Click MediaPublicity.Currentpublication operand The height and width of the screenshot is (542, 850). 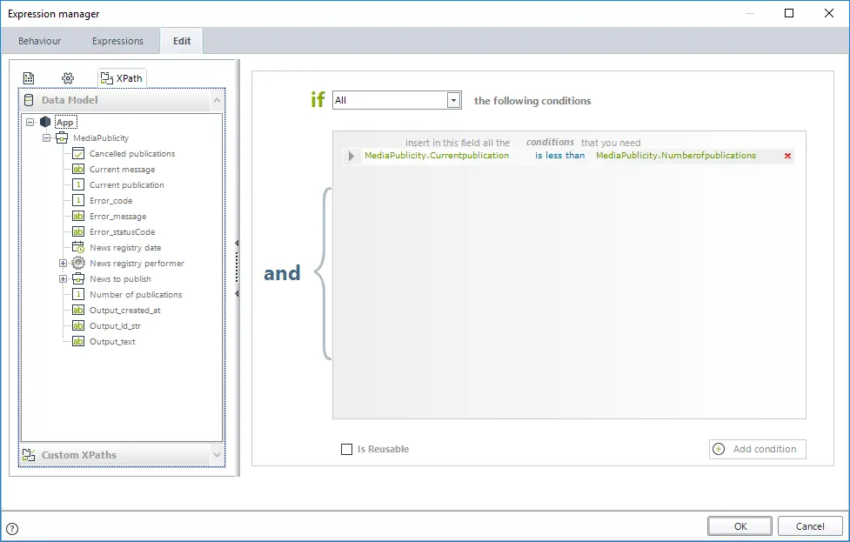click(x=437, y=156)
